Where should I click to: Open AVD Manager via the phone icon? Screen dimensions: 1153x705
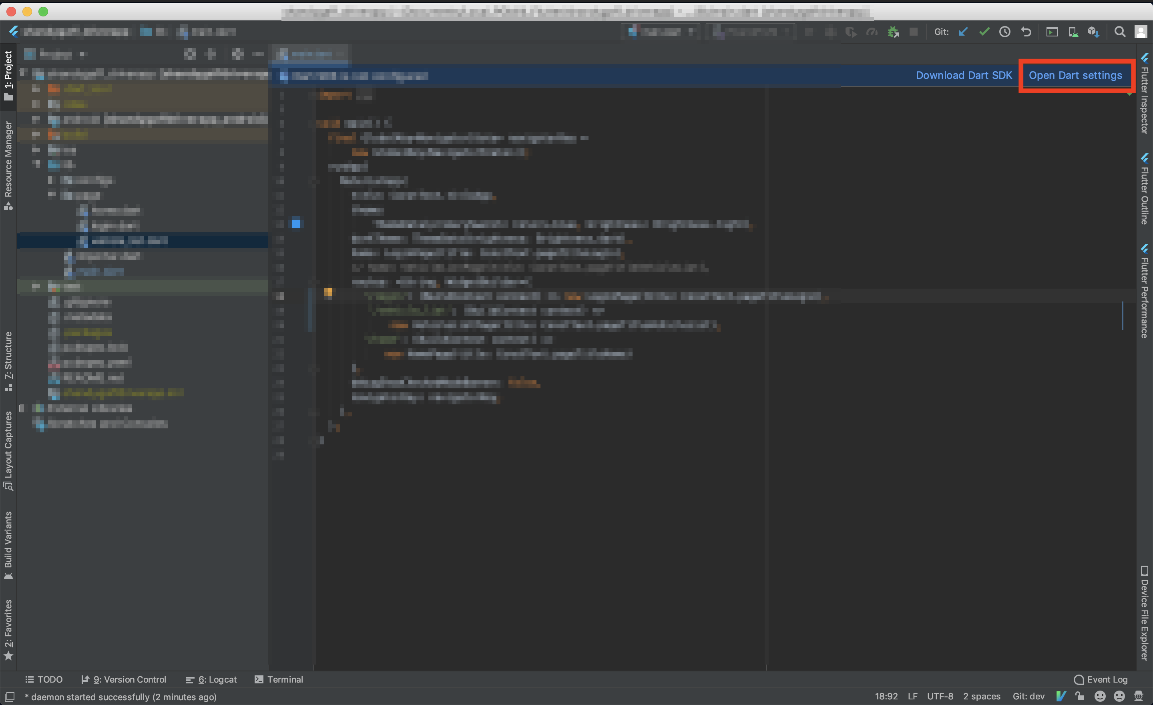(x=1073, y=31)
